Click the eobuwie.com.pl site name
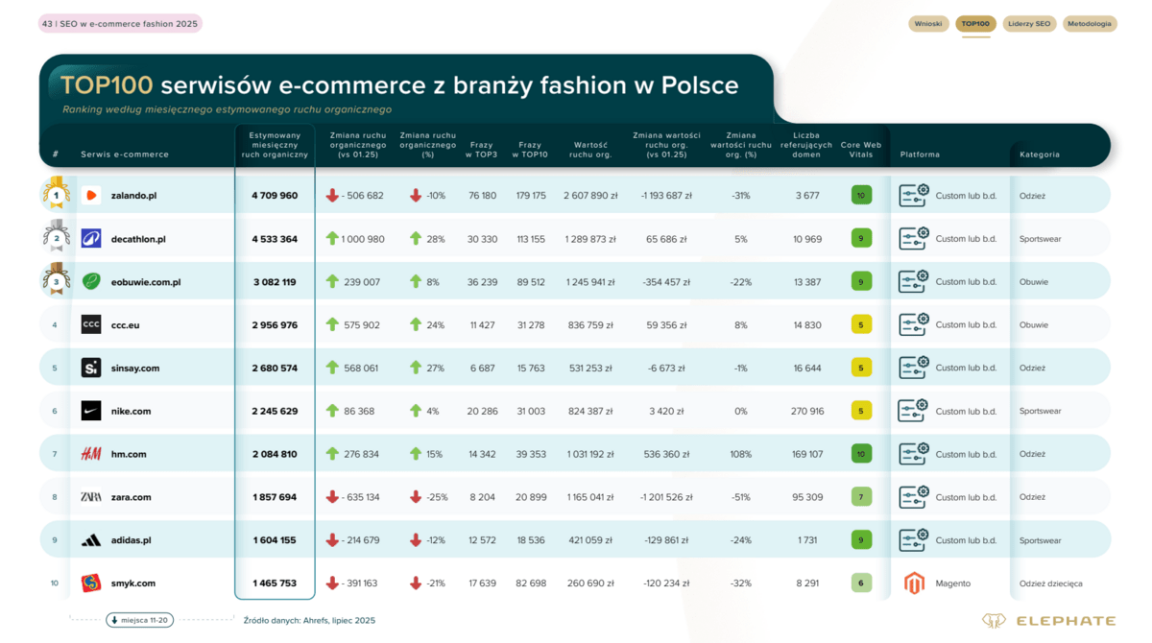This screenshot has height=643, width=1152. click(x=146, y=281)
